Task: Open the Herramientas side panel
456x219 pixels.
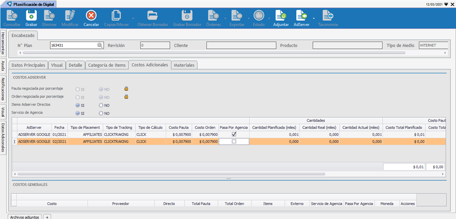Action: pos(3,43)
